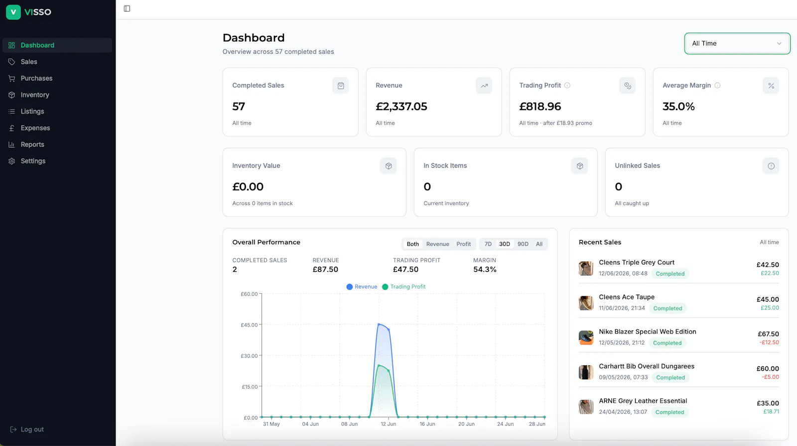Click the All time label in Recent Sales
797x446 pixels.
coord(769,242)
